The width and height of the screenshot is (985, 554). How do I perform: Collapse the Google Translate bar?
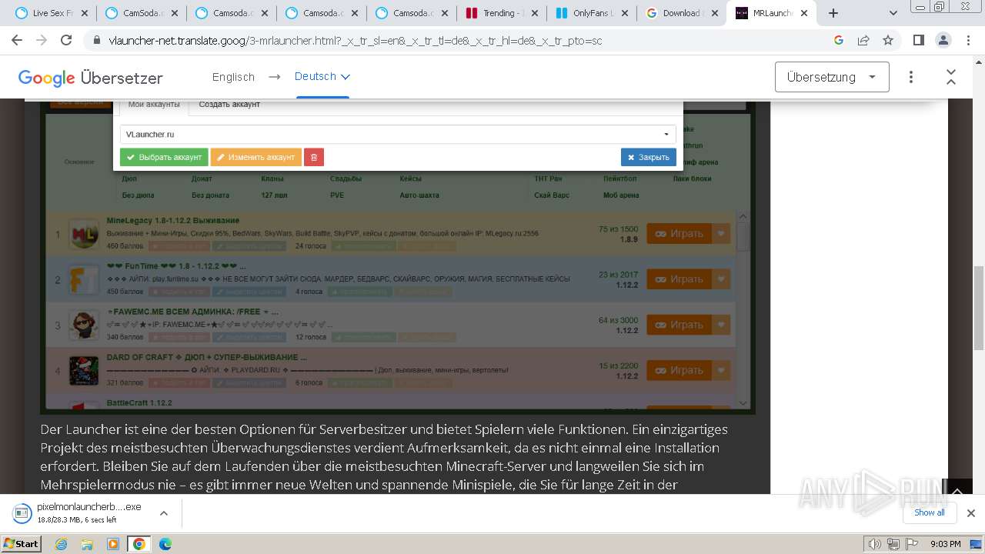tap(951, 77)
